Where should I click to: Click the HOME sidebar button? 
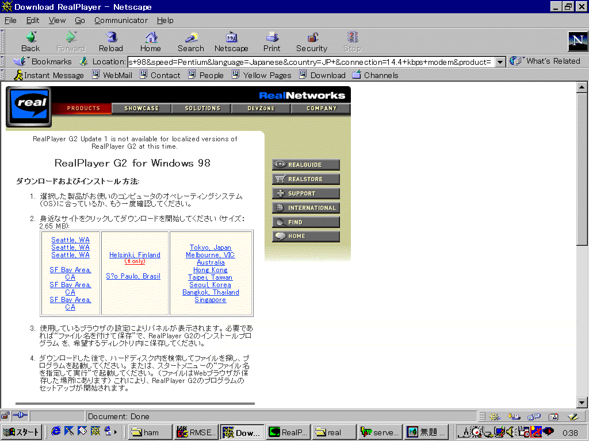coord(306,236)
